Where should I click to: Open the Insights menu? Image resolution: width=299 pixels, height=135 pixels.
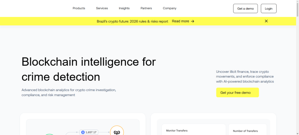(124, 8)
